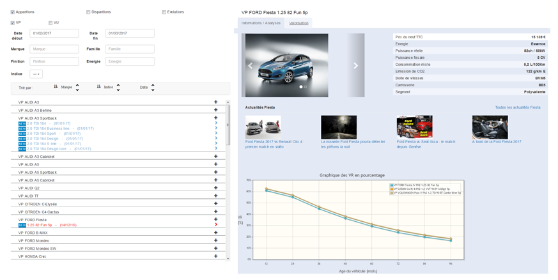Image resolution: width=558 pixels, height=280 pixels.
Task: Expand VP FORD Mondeo SW plus icon
Action: coord(215,248)
